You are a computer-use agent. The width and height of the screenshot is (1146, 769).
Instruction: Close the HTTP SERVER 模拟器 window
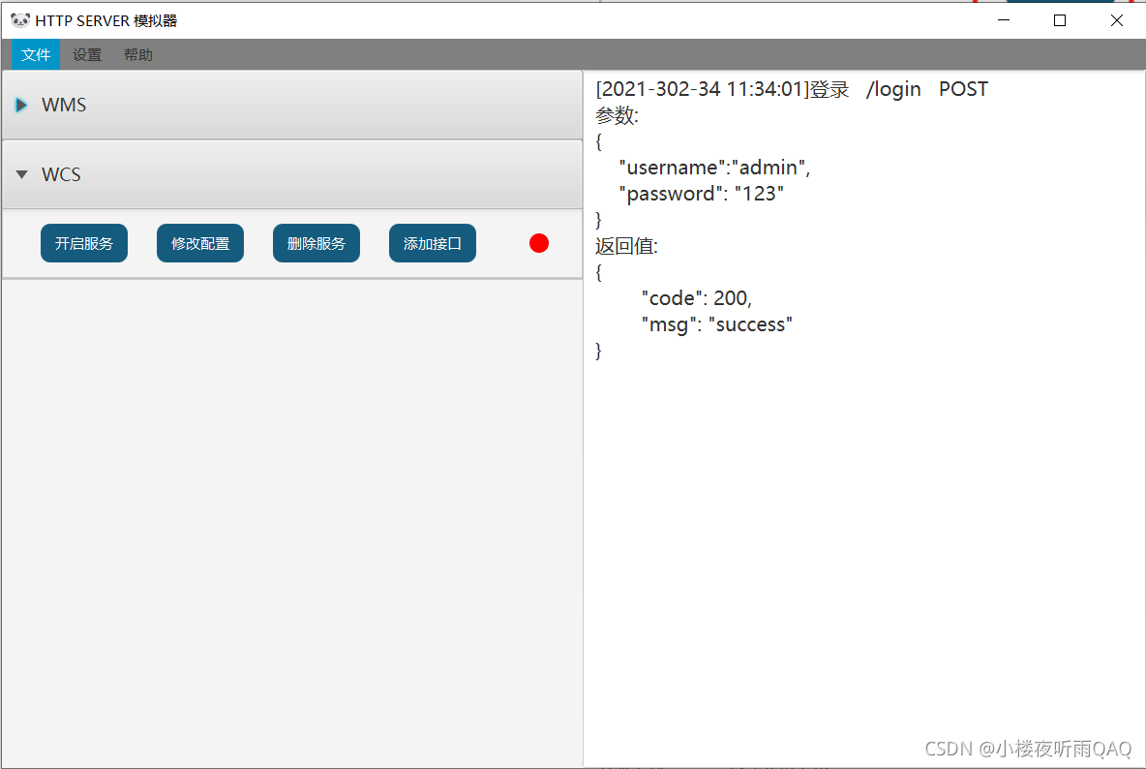click(1117, 20)
